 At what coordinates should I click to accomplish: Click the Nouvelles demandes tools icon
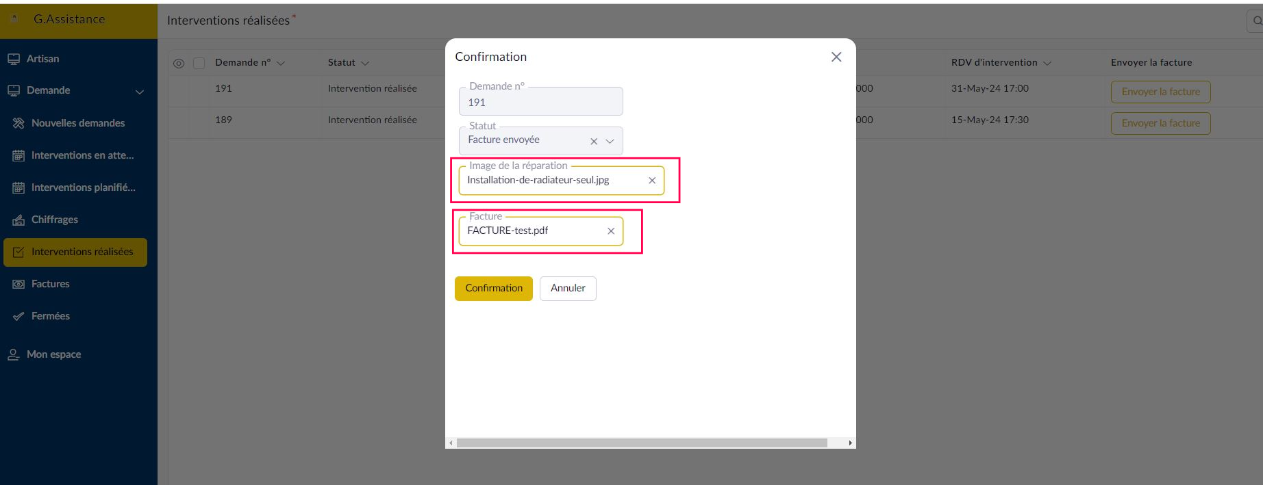[18, 123]
